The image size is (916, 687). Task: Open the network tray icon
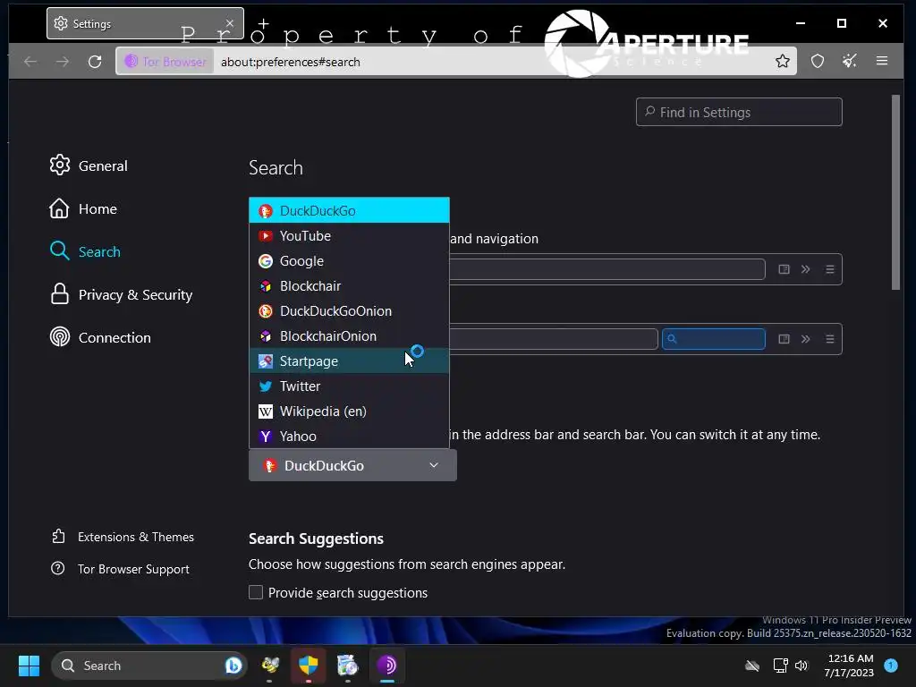click(780, 666)
